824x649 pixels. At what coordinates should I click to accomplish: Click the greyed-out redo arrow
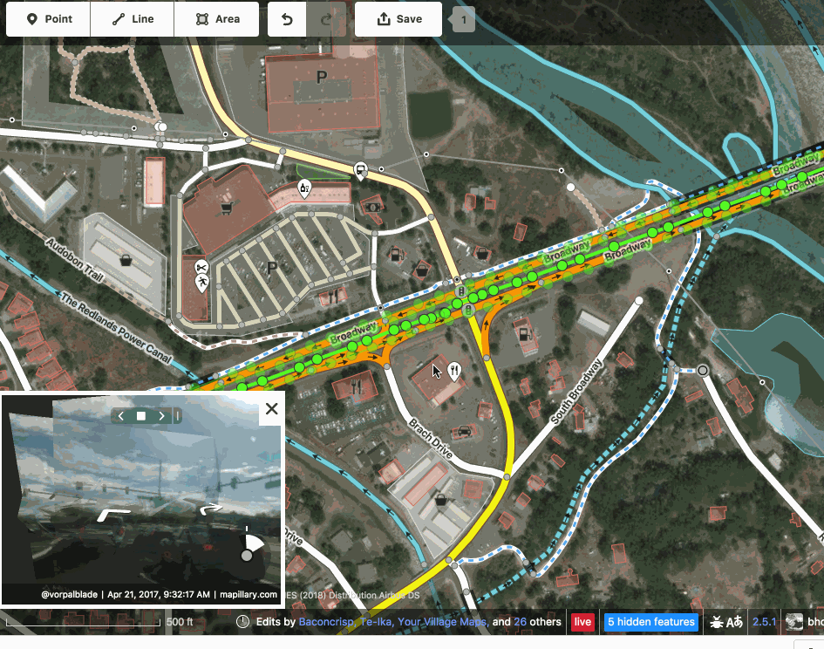[x=326, y=19]
